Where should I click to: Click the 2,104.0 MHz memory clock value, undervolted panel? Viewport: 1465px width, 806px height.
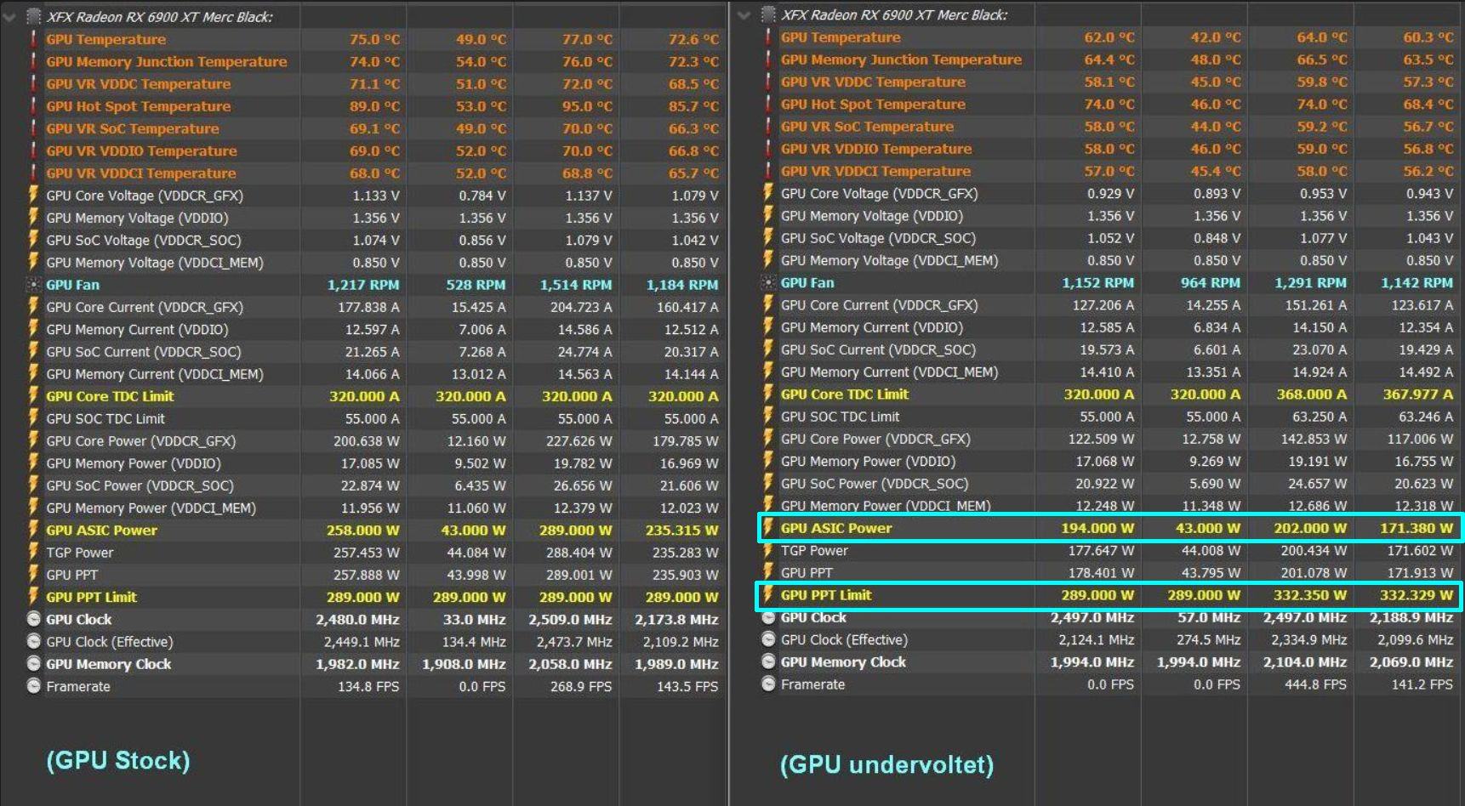click(x=1305, y=662)
